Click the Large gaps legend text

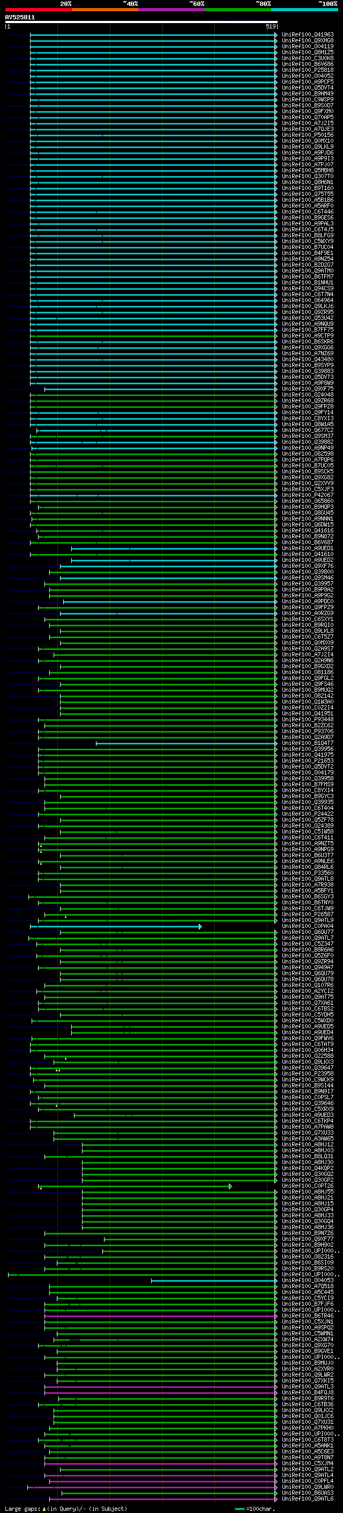click(x=66, y=1509)
